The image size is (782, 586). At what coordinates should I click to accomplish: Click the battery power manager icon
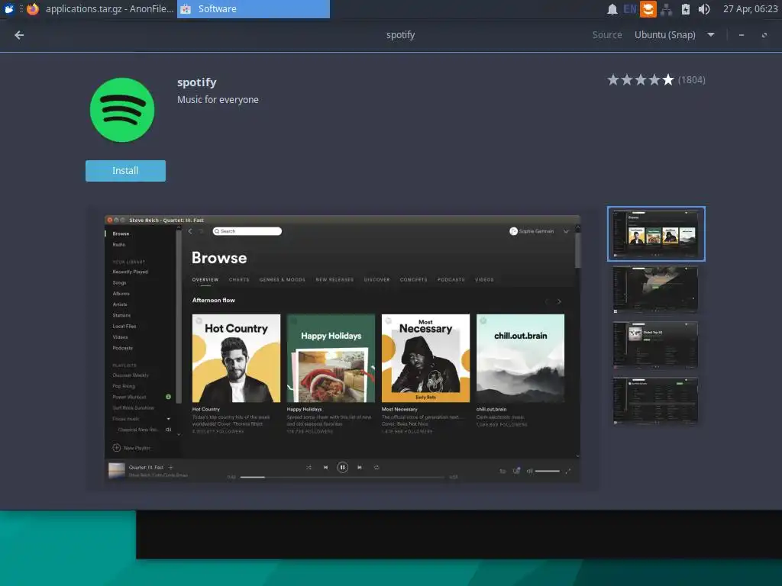pyautogui.click(x=685, y=9)
